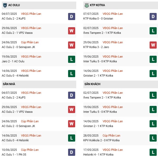This screenshot has width=158, height=159.
Task: Click the draw badge for AC Oulu vs PK-35
Action: click(72, 153)
